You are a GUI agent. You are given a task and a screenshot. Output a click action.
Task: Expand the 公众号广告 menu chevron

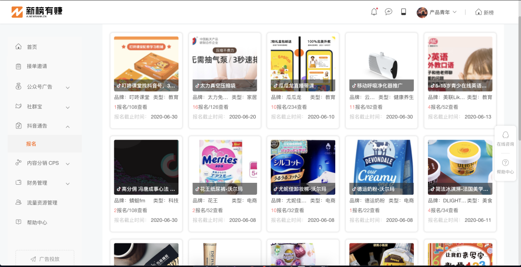tap(68, 88)
